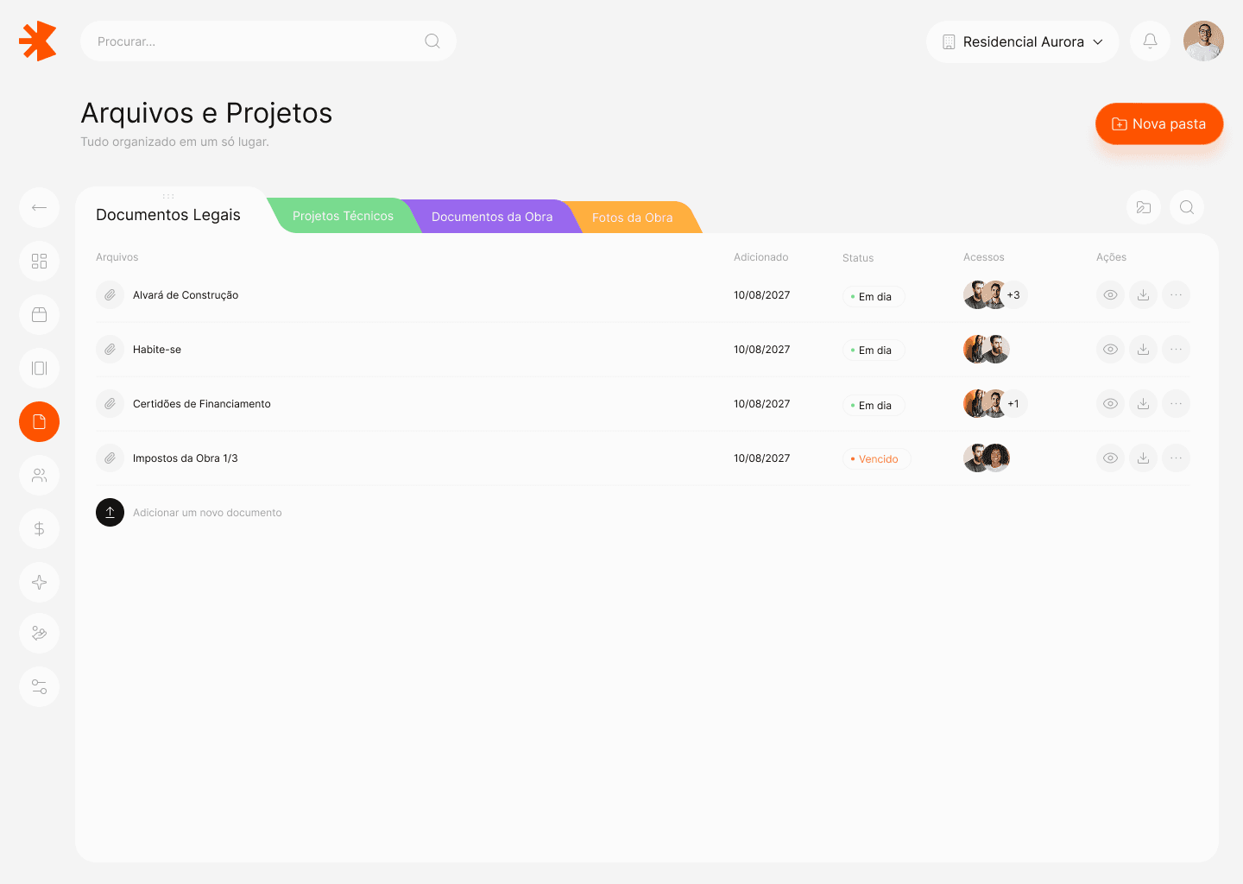Open the handshake sidebar icon
Screen dimensions: 1243x884
39,633
